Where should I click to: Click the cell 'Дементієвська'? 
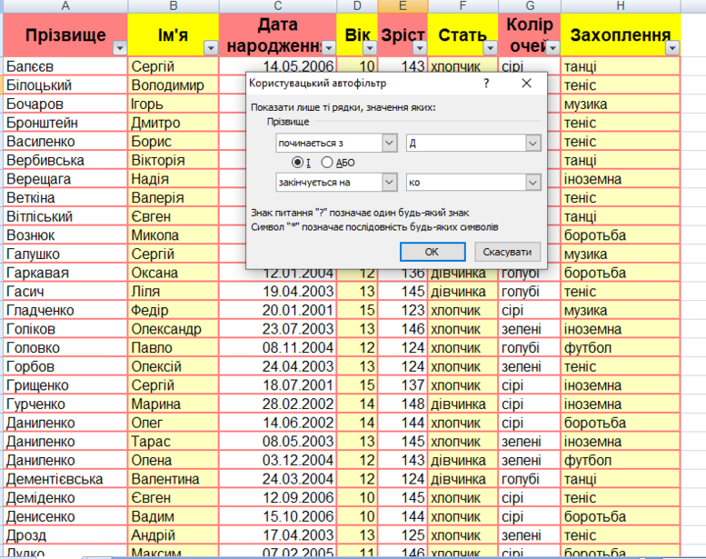[x=65, y=479]
